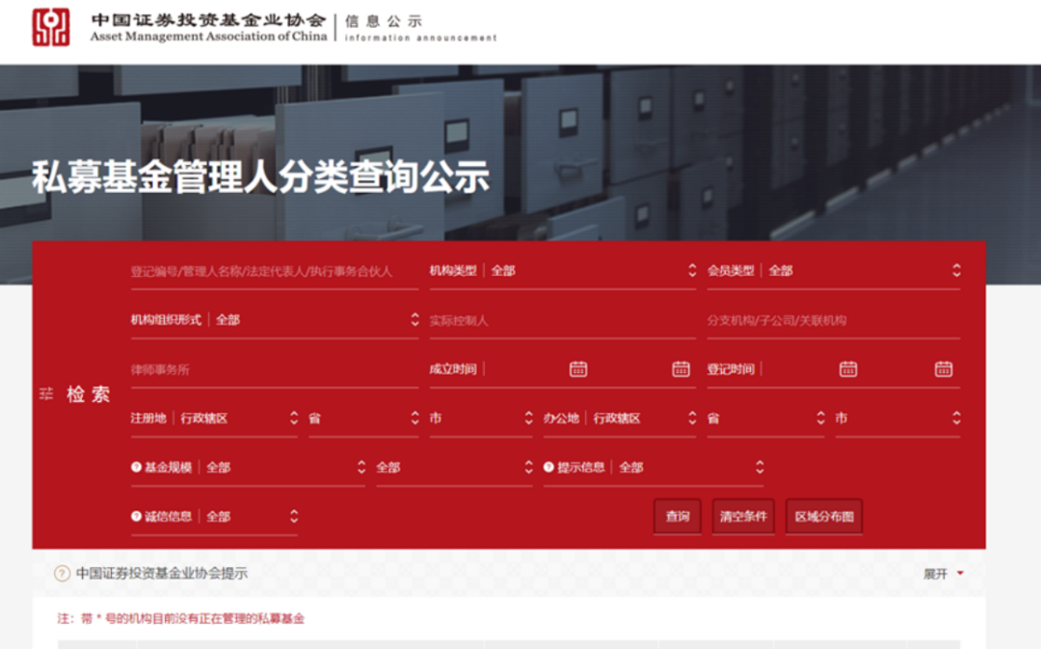Open the 基金规模 first dropdown

[249, 468]
